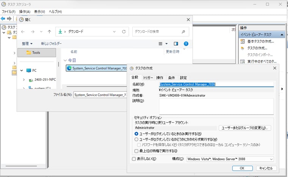Open recent locations chevron in Open dialog
This screenshot has height=177, width=288.
pyautogui.click(x=41, y=32)
